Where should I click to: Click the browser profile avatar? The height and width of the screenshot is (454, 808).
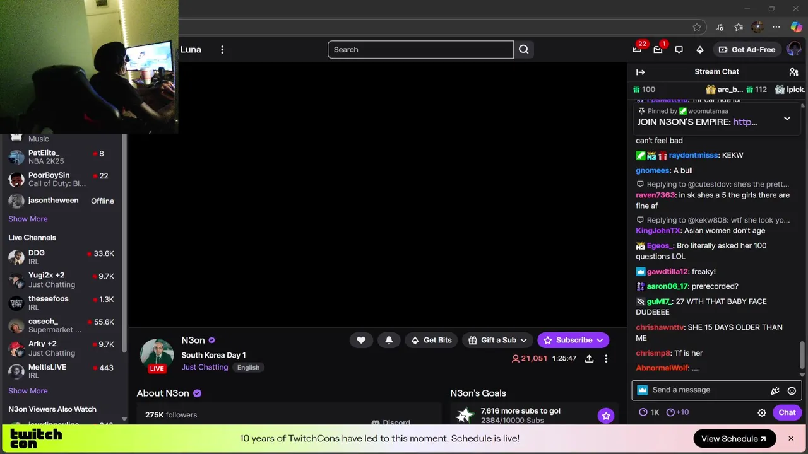[757, 27]
